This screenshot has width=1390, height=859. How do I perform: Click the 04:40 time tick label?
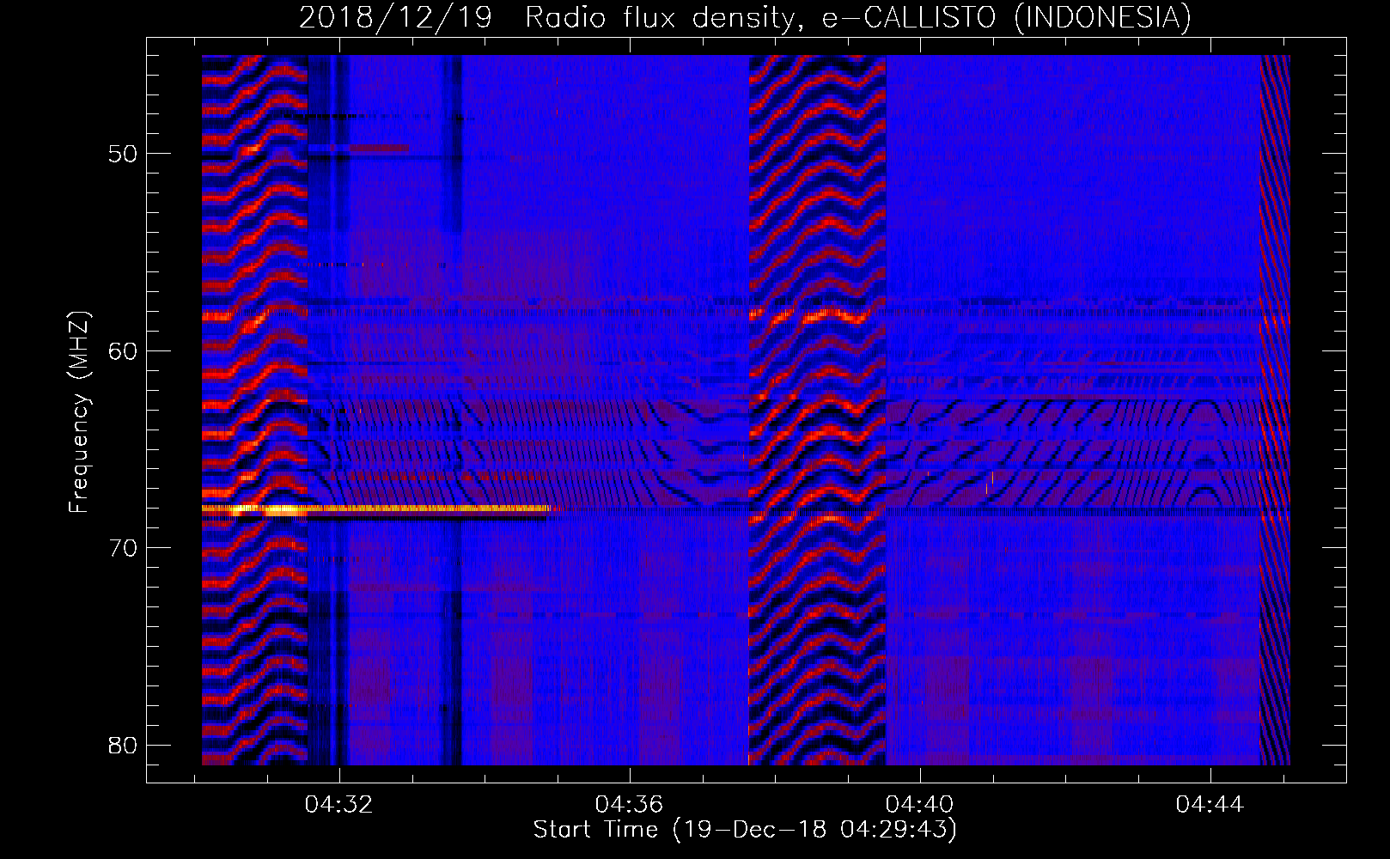coord(920,805)
